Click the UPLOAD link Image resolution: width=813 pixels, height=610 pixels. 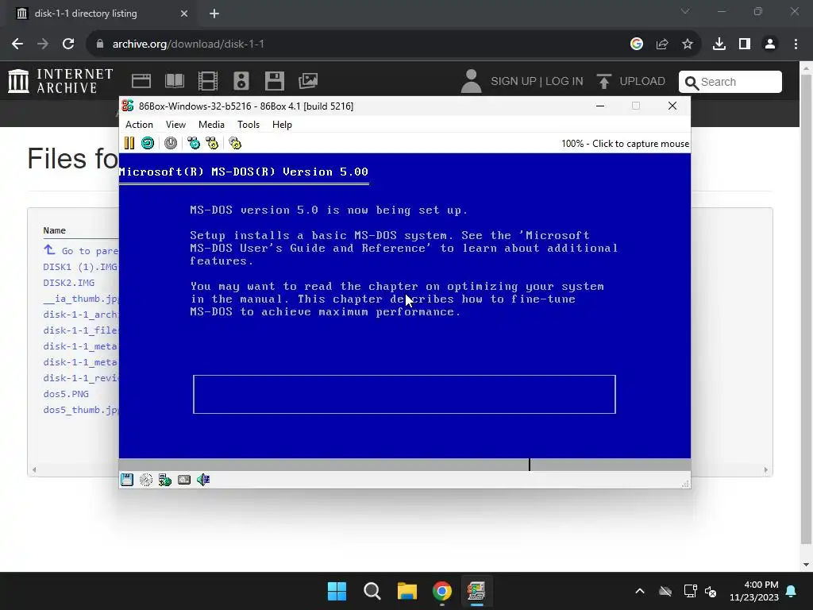631,82
